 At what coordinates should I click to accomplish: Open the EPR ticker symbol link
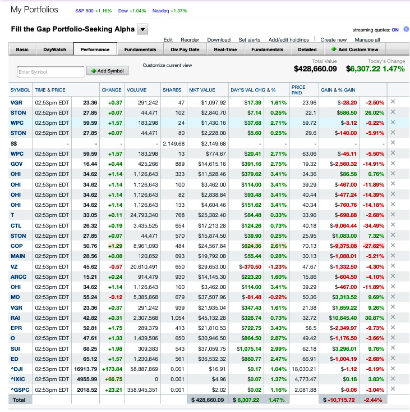(x=16, y=328)
